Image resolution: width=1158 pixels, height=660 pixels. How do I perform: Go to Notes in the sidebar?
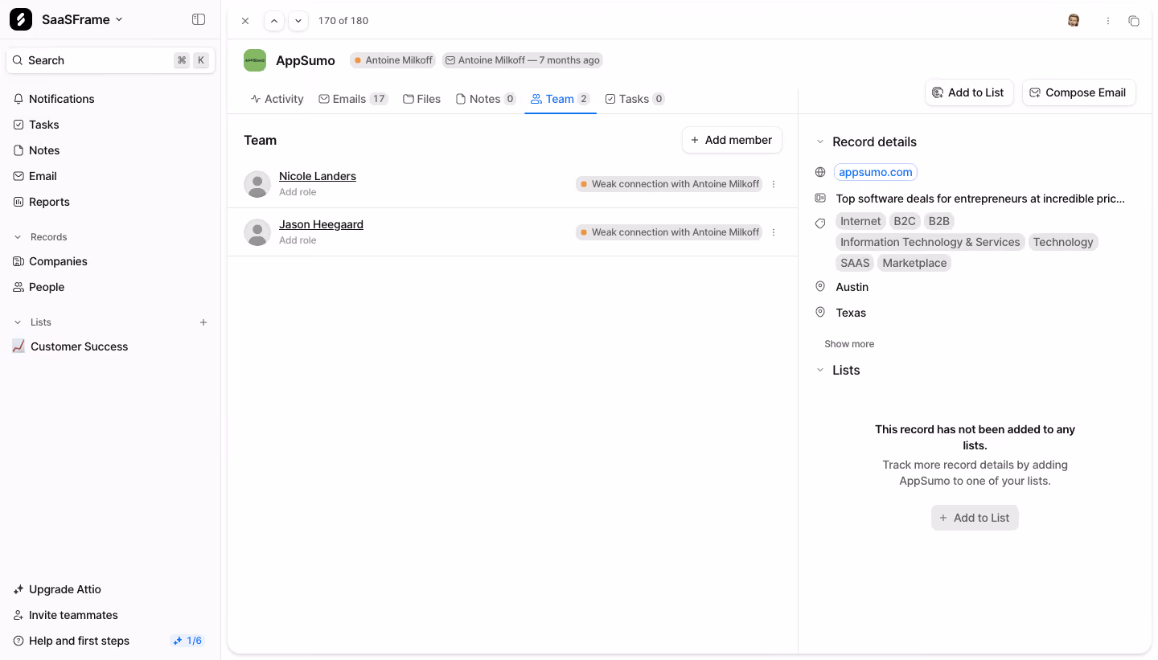tap(36, 150)
